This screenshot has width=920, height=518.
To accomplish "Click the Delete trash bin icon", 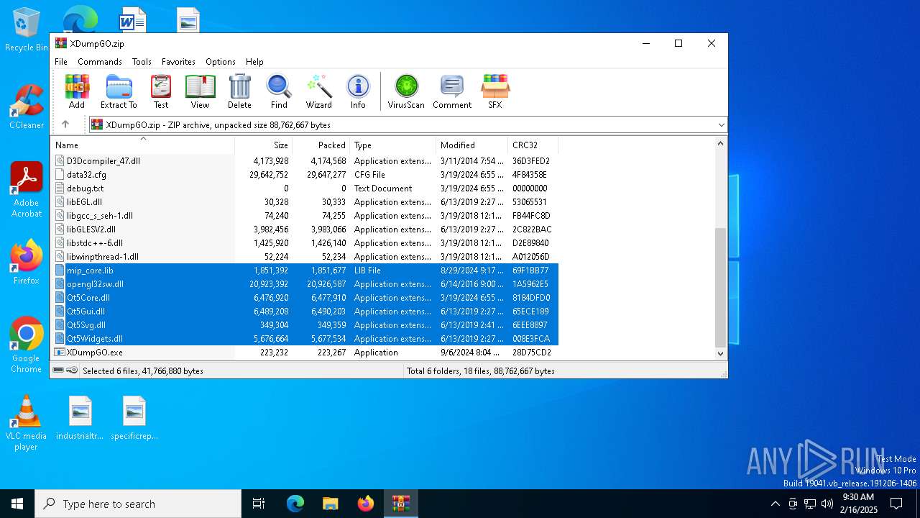I will point(239,91).
